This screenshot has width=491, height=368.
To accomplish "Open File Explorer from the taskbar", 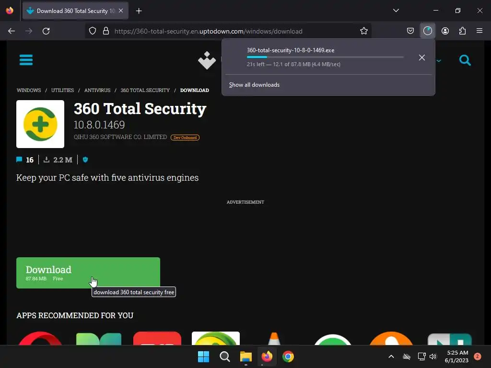I will (x=246, y=356).
